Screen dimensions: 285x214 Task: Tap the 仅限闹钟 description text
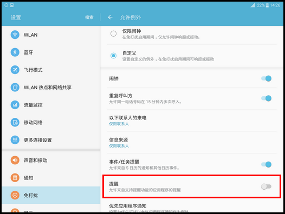tap(161, 37)
